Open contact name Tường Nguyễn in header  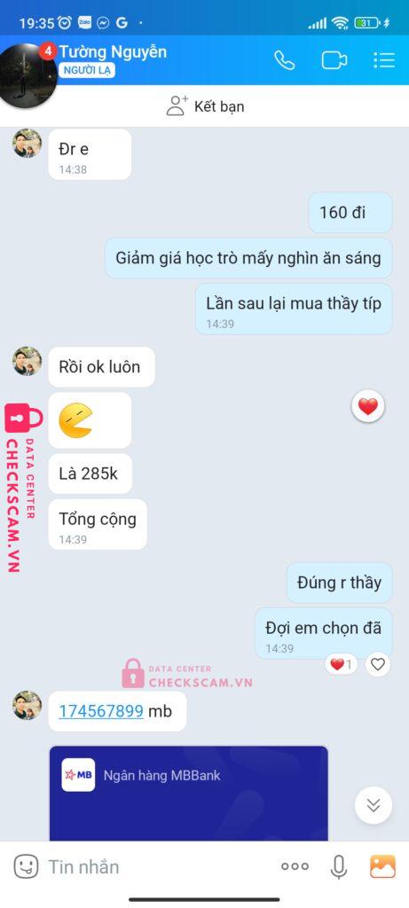[x=113, y=52]
